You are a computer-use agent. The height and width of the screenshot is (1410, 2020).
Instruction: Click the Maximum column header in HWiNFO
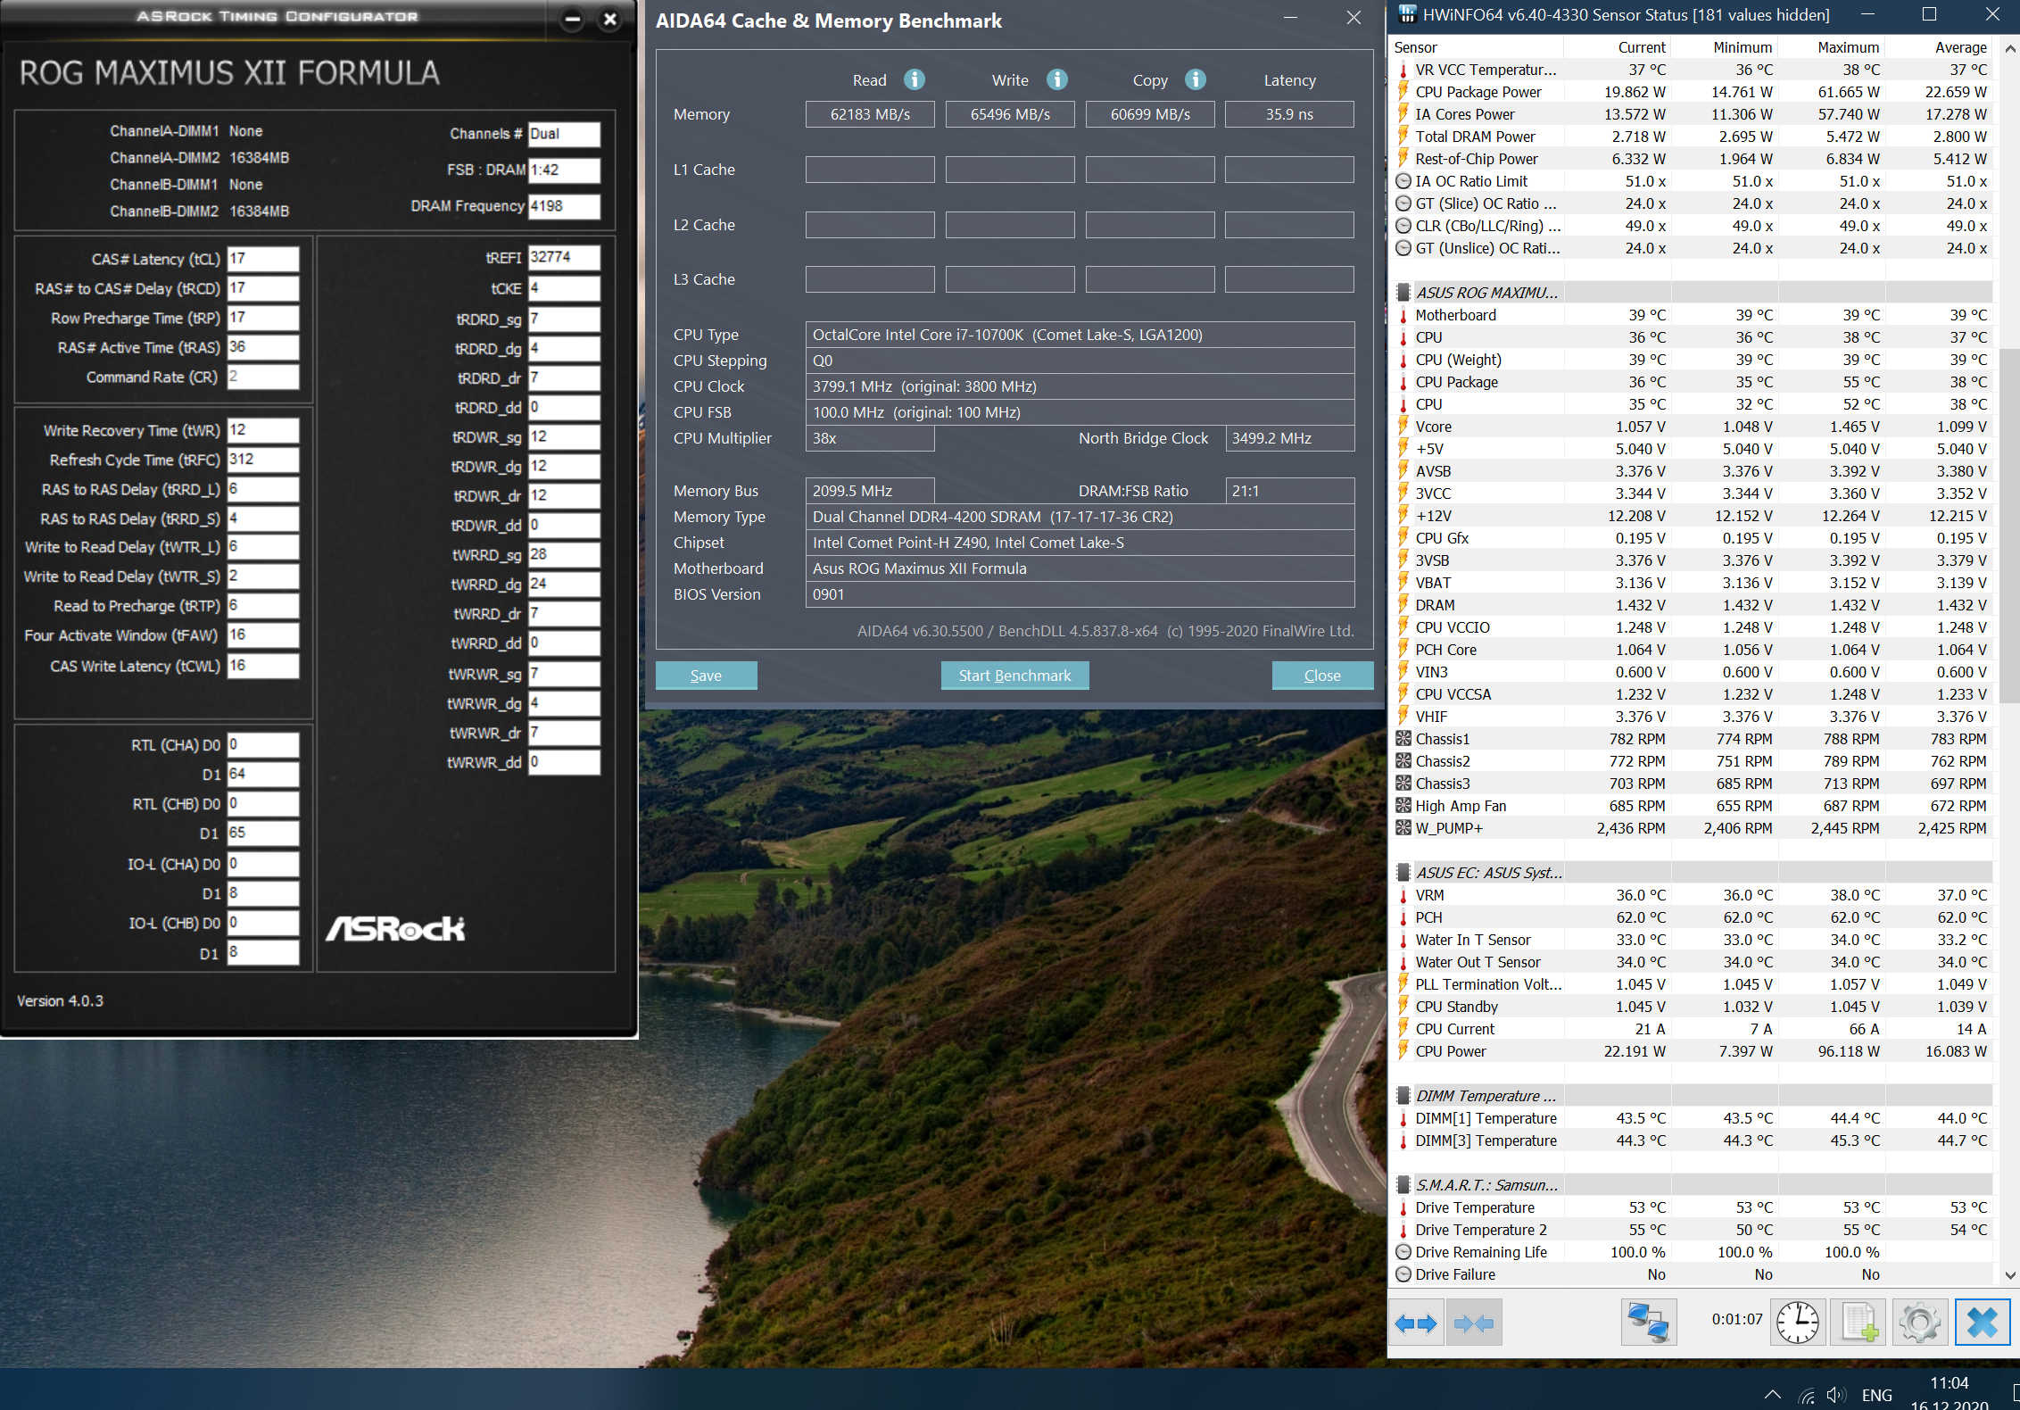(1848, 47)
